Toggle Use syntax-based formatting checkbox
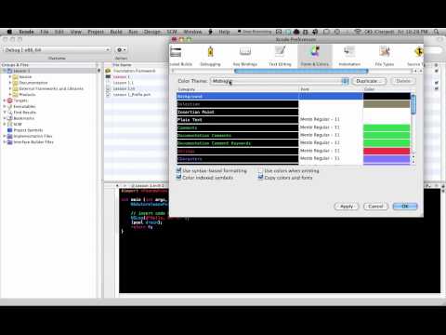This screenshot has width=446, height=335. pos(178,170)
